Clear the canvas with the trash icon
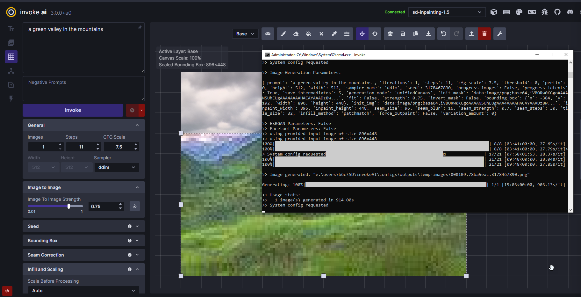 tap(484, 34)
